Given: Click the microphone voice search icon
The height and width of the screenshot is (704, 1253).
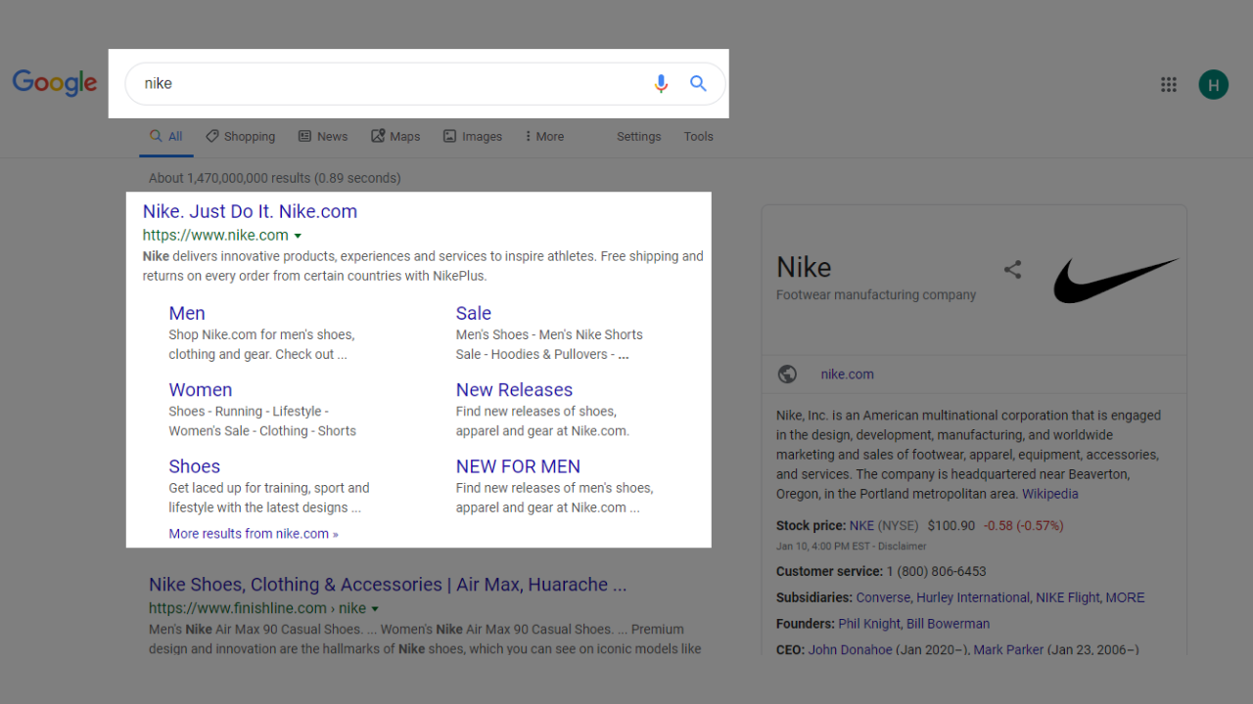Looking at the screenshot, I should tap(661, 84).
